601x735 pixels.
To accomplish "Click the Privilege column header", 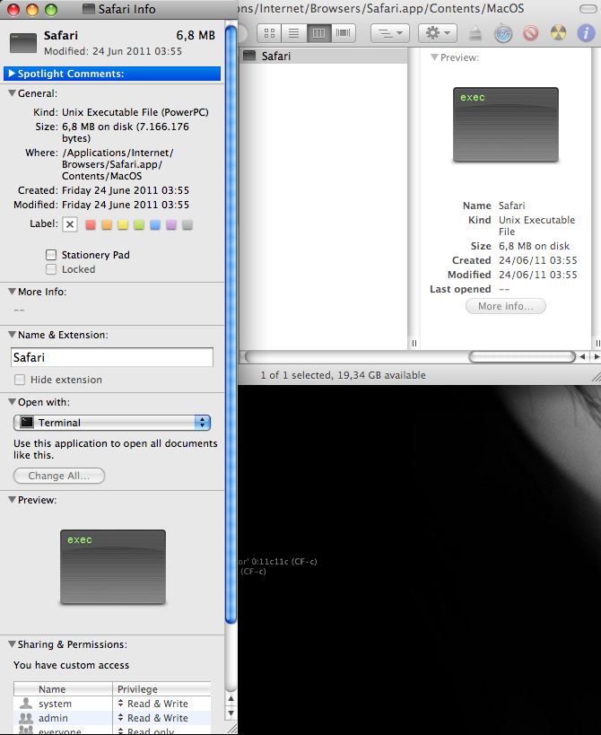I will [x=161, y=689].
